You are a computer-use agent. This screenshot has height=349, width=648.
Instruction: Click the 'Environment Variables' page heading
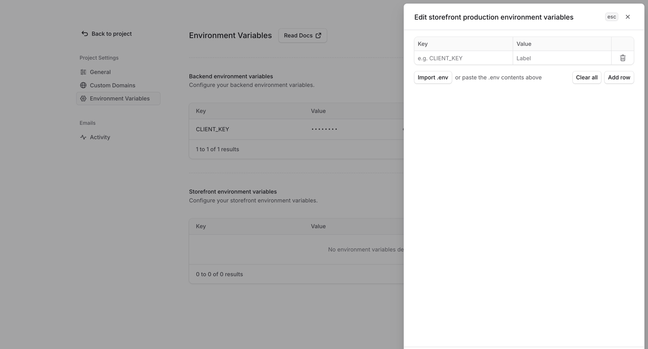point(230,36)
